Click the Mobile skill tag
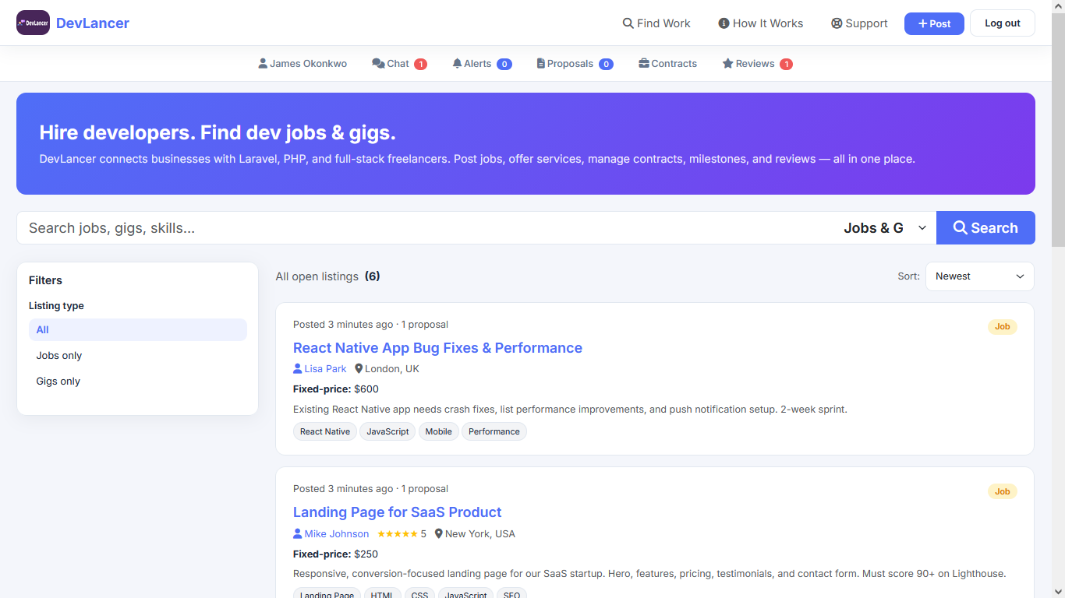The image size is (1065, 598). click(438, 431)
